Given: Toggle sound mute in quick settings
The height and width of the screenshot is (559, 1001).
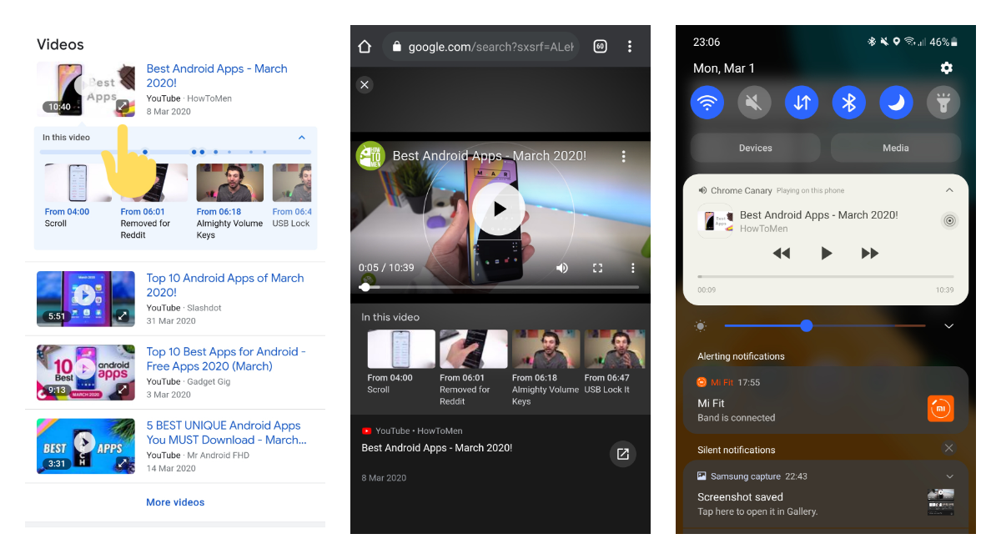Looking at the screenshot, I should [x=754, y=103].
